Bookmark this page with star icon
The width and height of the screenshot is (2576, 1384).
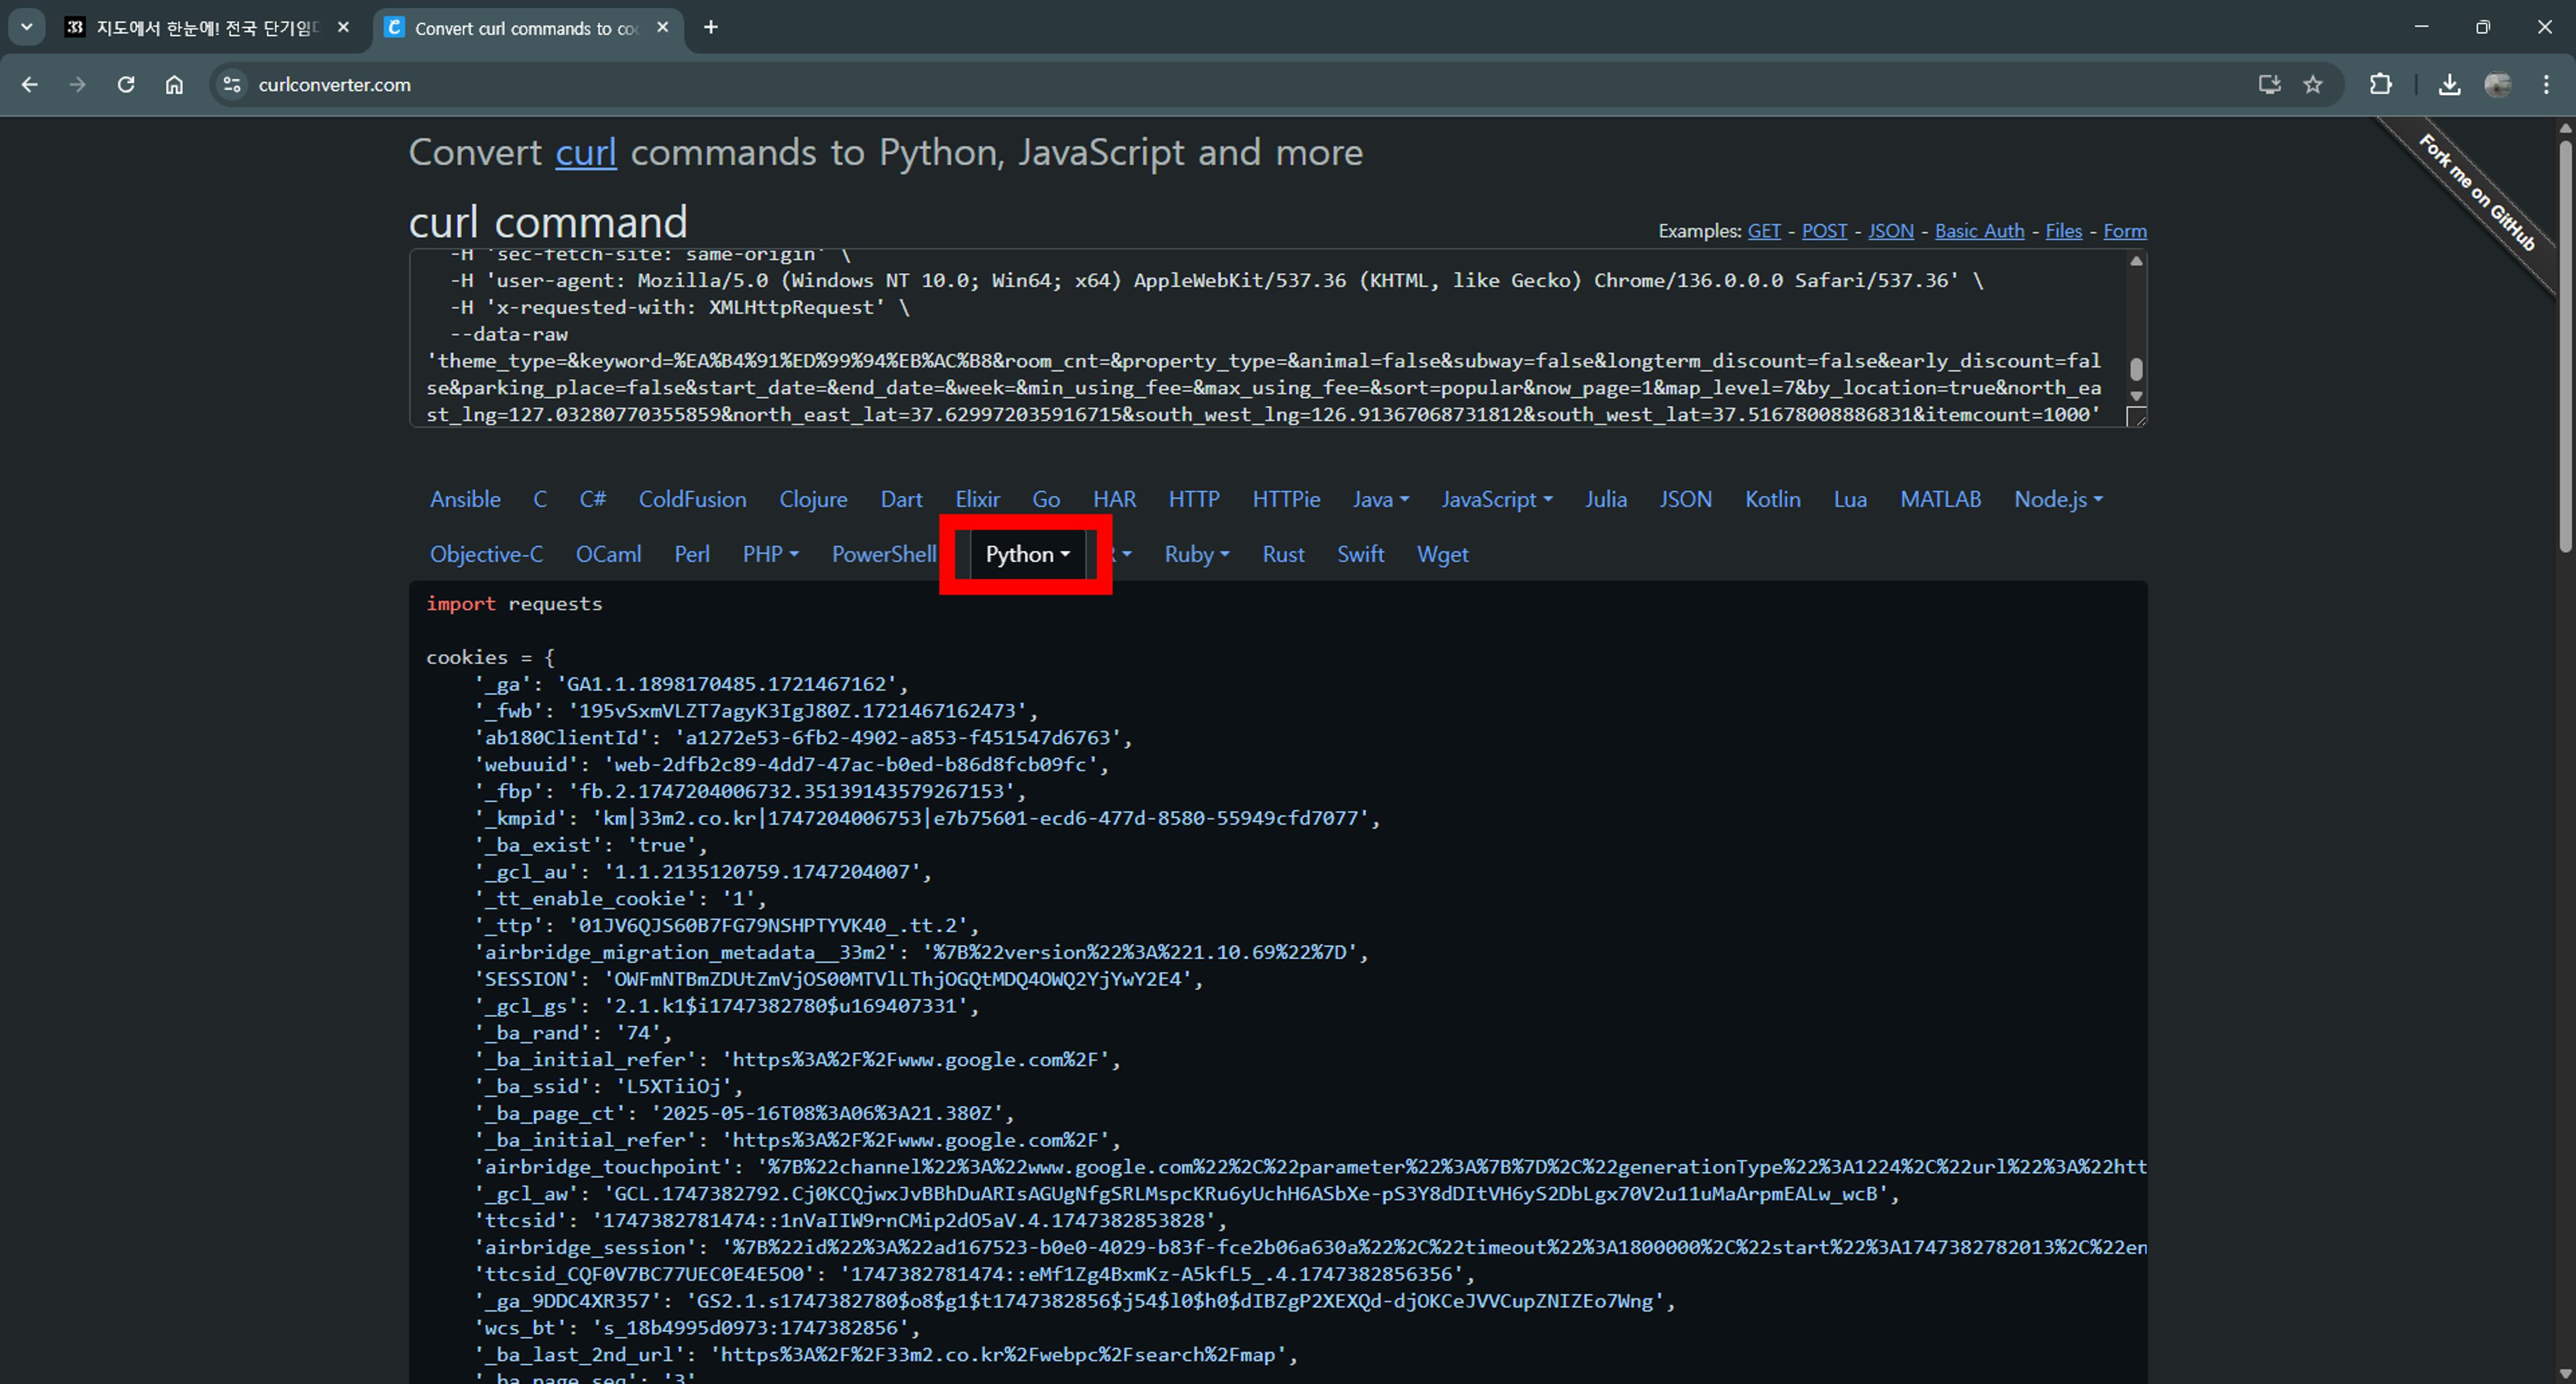(2313, 85)
